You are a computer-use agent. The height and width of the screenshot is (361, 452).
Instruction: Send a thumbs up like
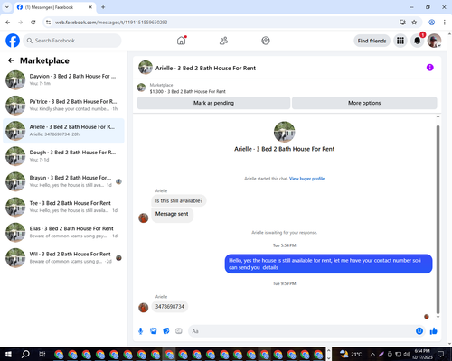tap(434, 331)
